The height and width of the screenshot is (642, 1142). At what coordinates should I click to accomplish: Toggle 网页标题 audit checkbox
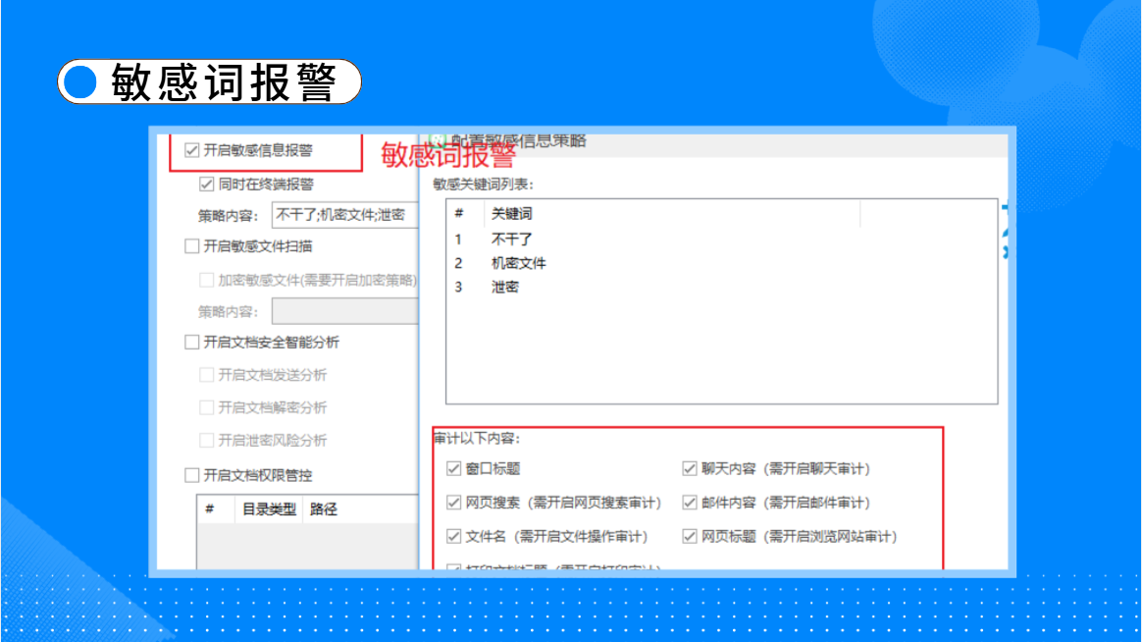click(690, 536)
